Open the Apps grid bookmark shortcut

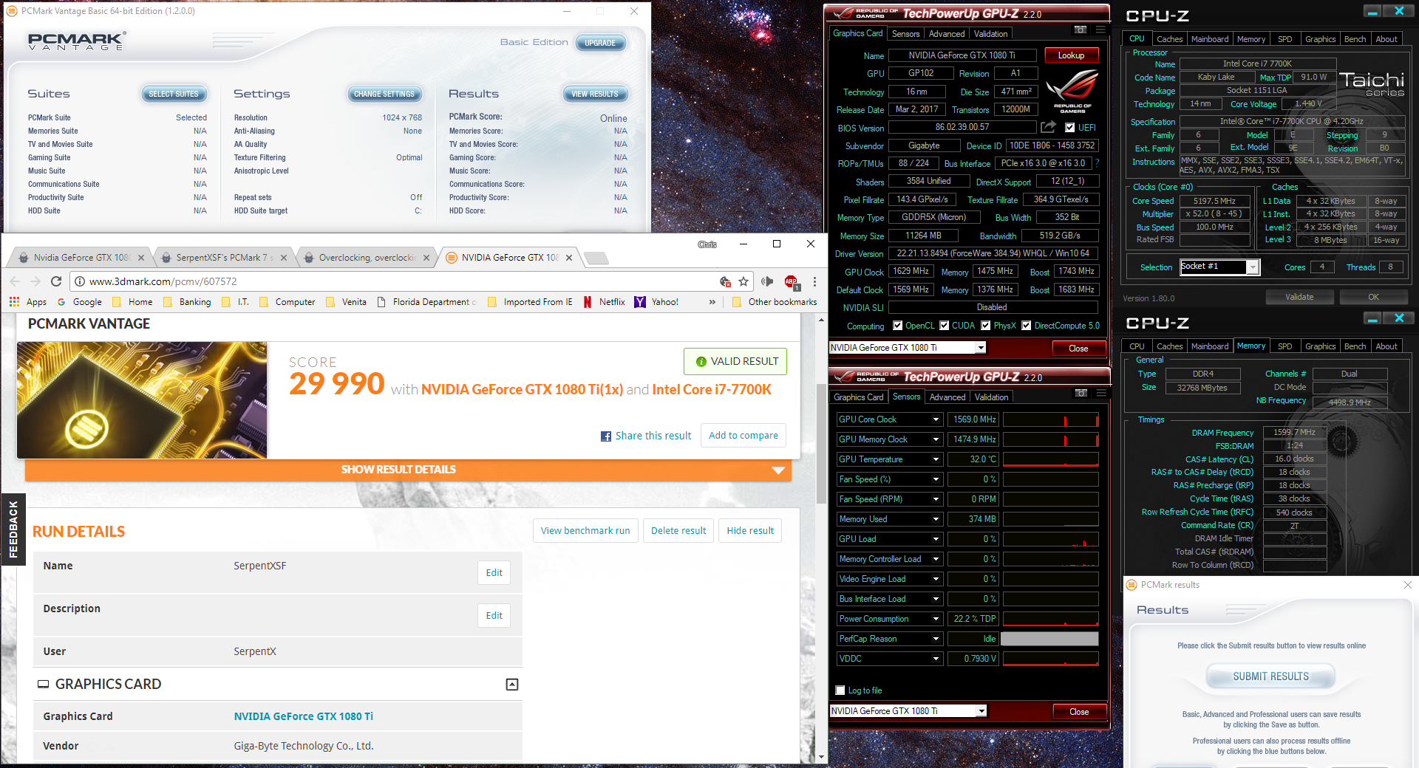pos(27,302)
